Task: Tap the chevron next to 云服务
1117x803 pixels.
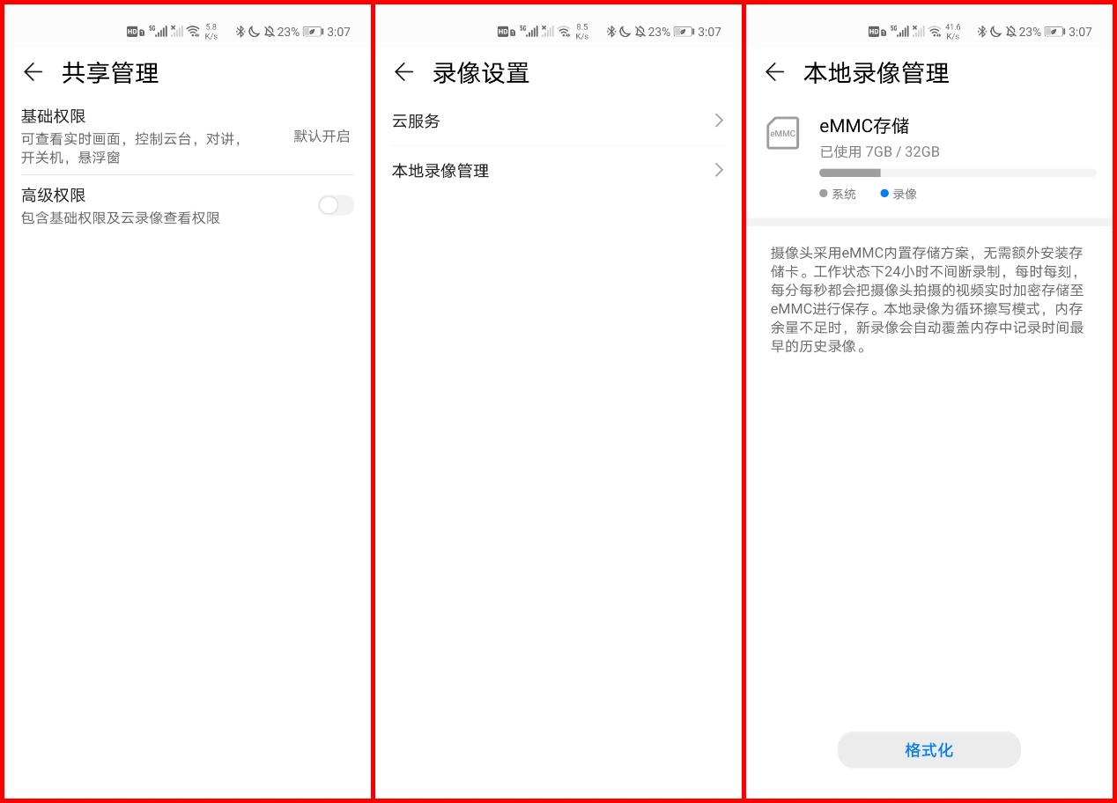Action: click(718, 121)
